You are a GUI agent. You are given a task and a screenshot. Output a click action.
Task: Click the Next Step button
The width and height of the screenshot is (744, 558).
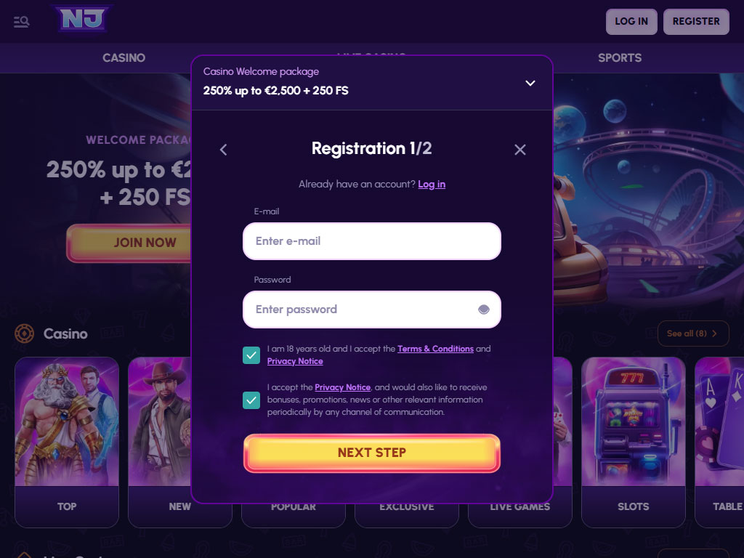[x=372, y=453]
